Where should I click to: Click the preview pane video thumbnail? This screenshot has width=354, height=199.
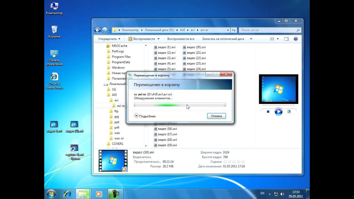(x=278, y=89)
